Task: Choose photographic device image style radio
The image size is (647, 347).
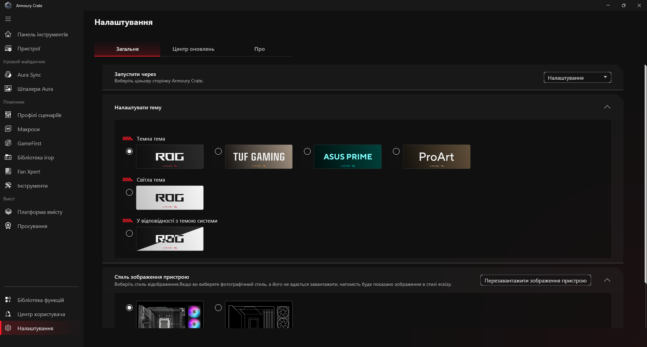Action: pos(129,308)
